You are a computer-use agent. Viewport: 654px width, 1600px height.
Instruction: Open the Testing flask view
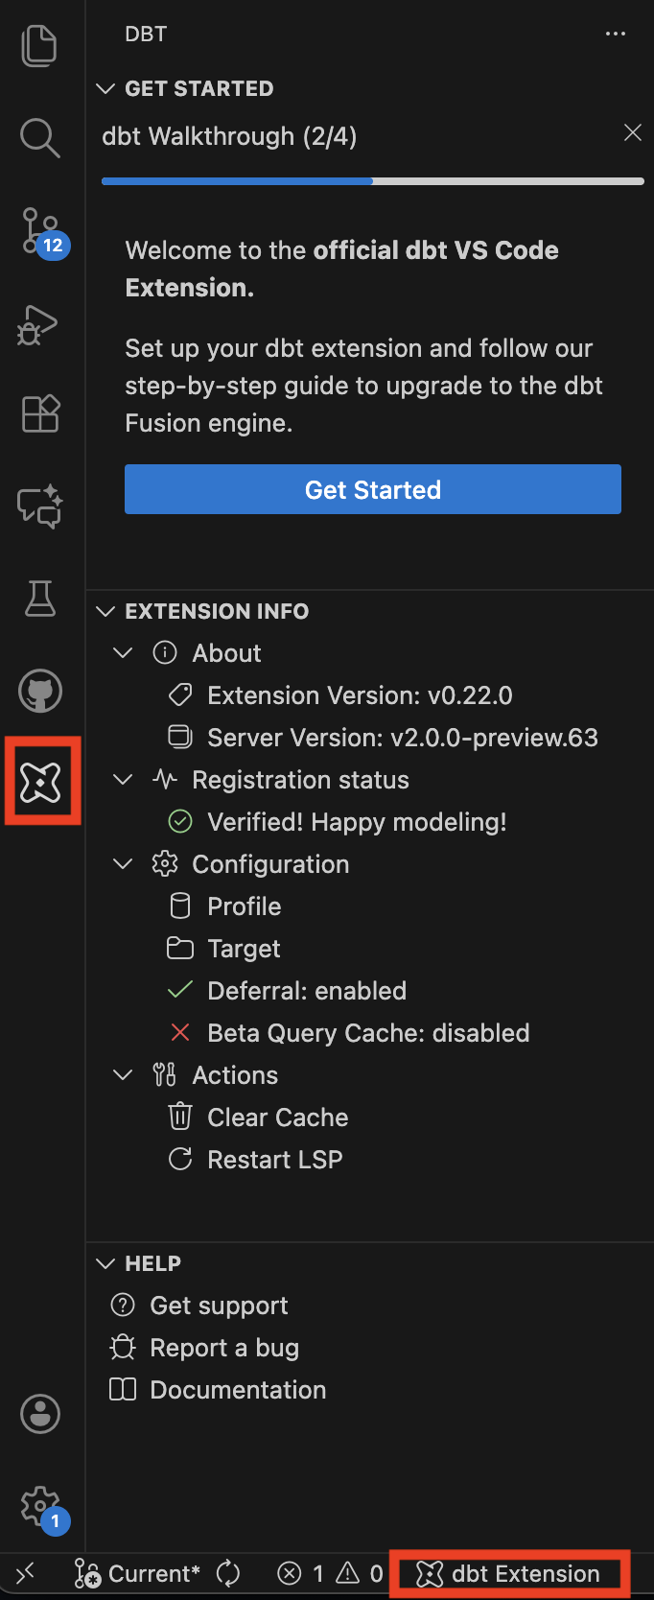(x=39, y=599)
